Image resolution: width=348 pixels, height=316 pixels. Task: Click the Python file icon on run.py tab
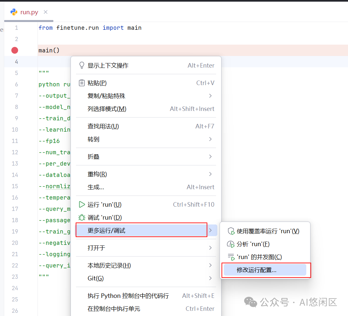coord(13,12)
